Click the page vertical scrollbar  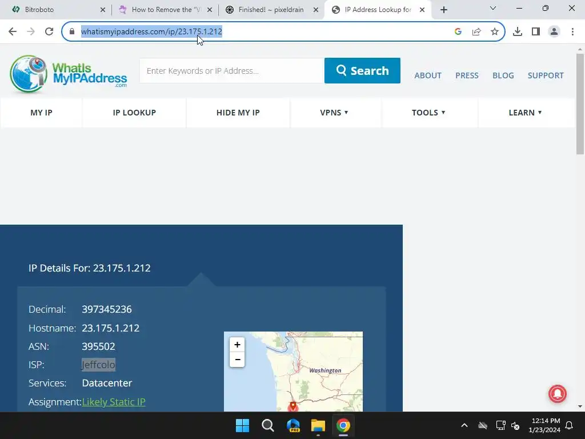pyautogui.click(x=580, y=104)
